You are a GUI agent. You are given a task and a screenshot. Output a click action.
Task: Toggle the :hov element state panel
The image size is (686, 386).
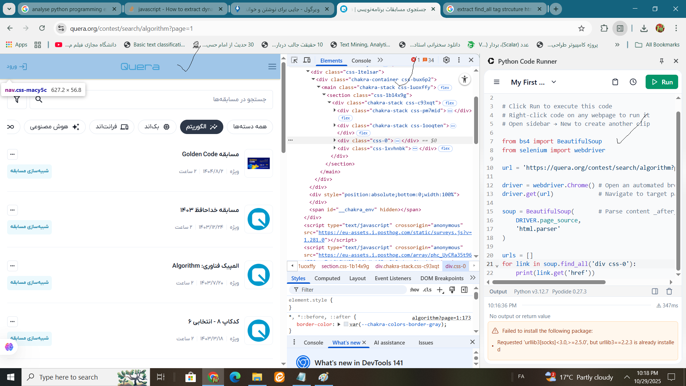(x=414, y=290)
